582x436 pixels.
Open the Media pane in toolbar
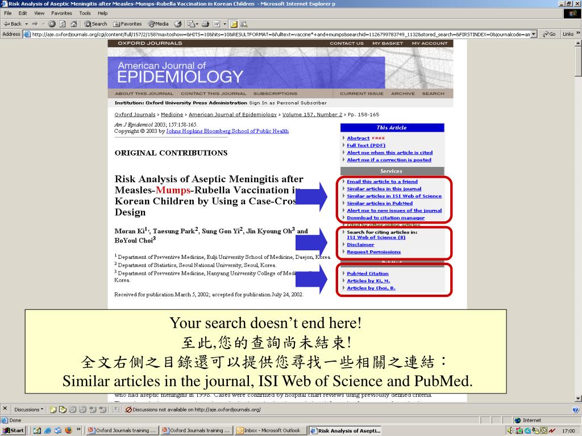[x=158, y=24]
